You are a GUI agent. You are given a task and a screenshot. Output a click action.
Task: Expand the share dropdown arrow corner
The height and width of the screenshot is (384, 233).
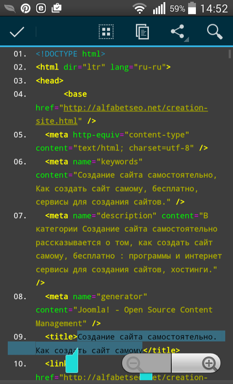[x=186, y=39]
